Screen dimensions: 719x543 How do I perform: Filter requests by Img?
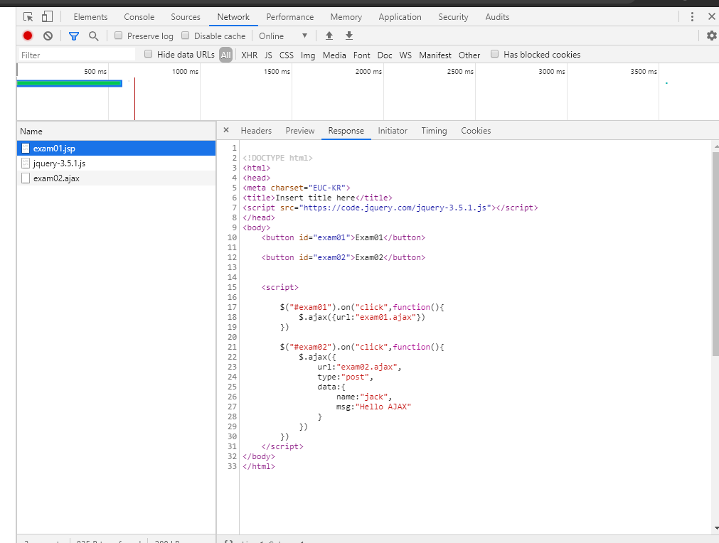click(308, 55)
